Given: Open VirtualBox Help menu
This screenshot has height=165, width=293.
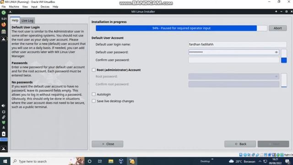Looking at the screenshot, I should click(55, 7).
